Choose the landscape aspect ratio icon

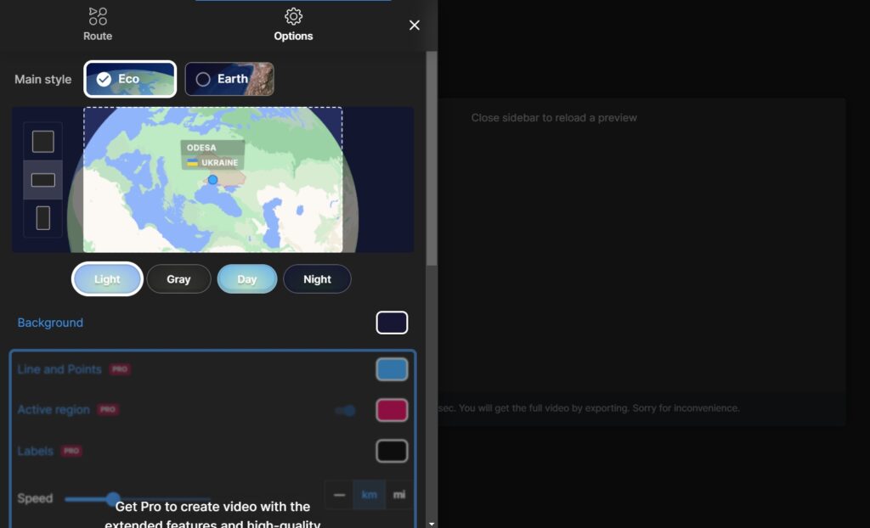click(42, 180)
